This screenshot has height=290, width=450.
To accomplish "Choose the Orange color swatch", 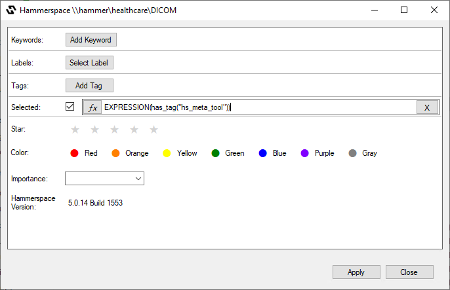I will point(115,153).
